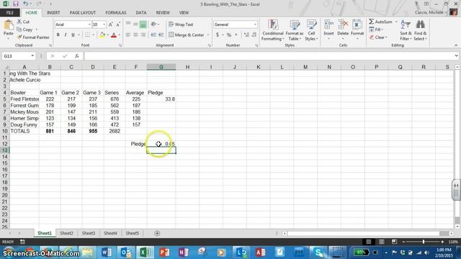461x259 pixels.
Task: Open PowerPoint from the taskbar
Action: pyautogui.click(x=164, y=252)
